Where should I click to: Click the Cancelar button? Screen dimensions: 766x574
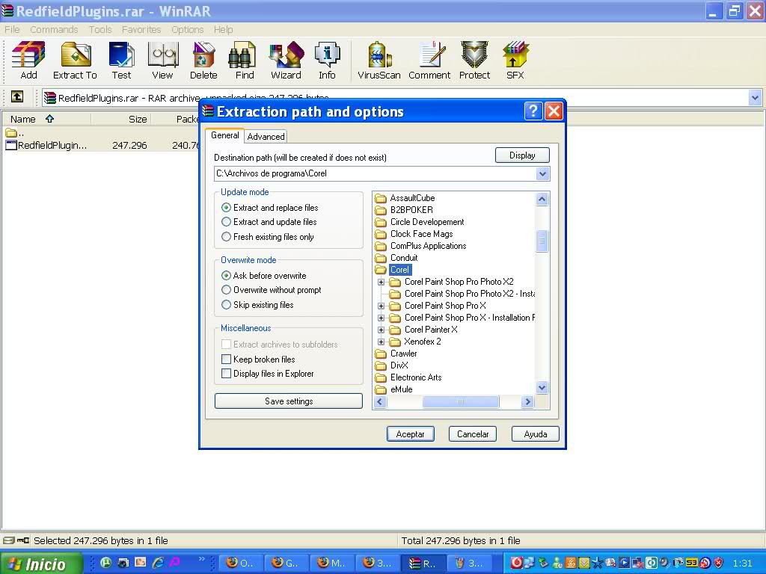(473, 434)
